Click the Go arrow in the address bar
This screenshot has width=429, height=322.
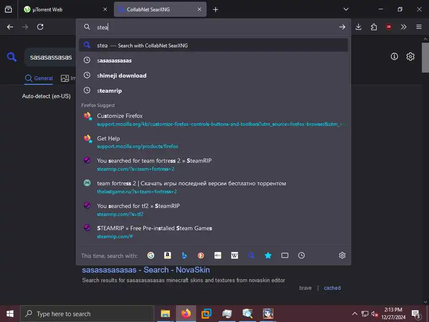pyautogui.click(x=342, y=27)
